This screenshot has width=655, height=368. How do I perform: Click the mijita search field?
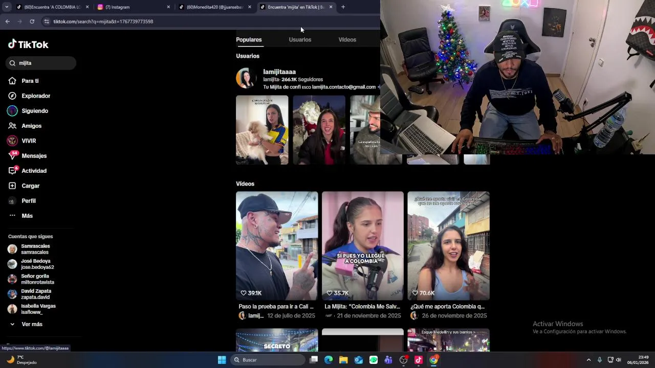click(x=41, y=63)
